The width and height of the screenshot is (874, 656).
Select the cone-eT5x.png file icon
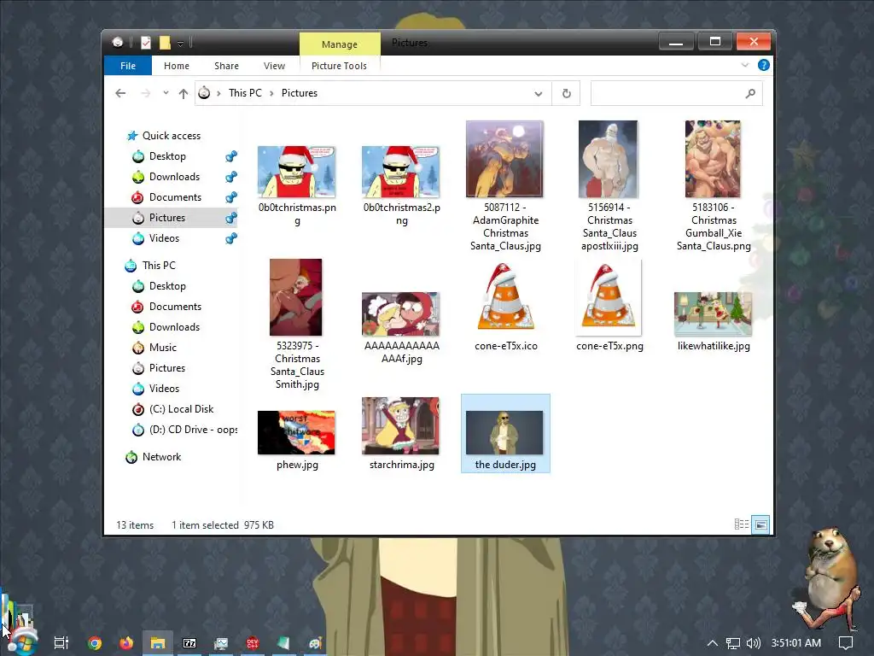click(x=609, y=297)
